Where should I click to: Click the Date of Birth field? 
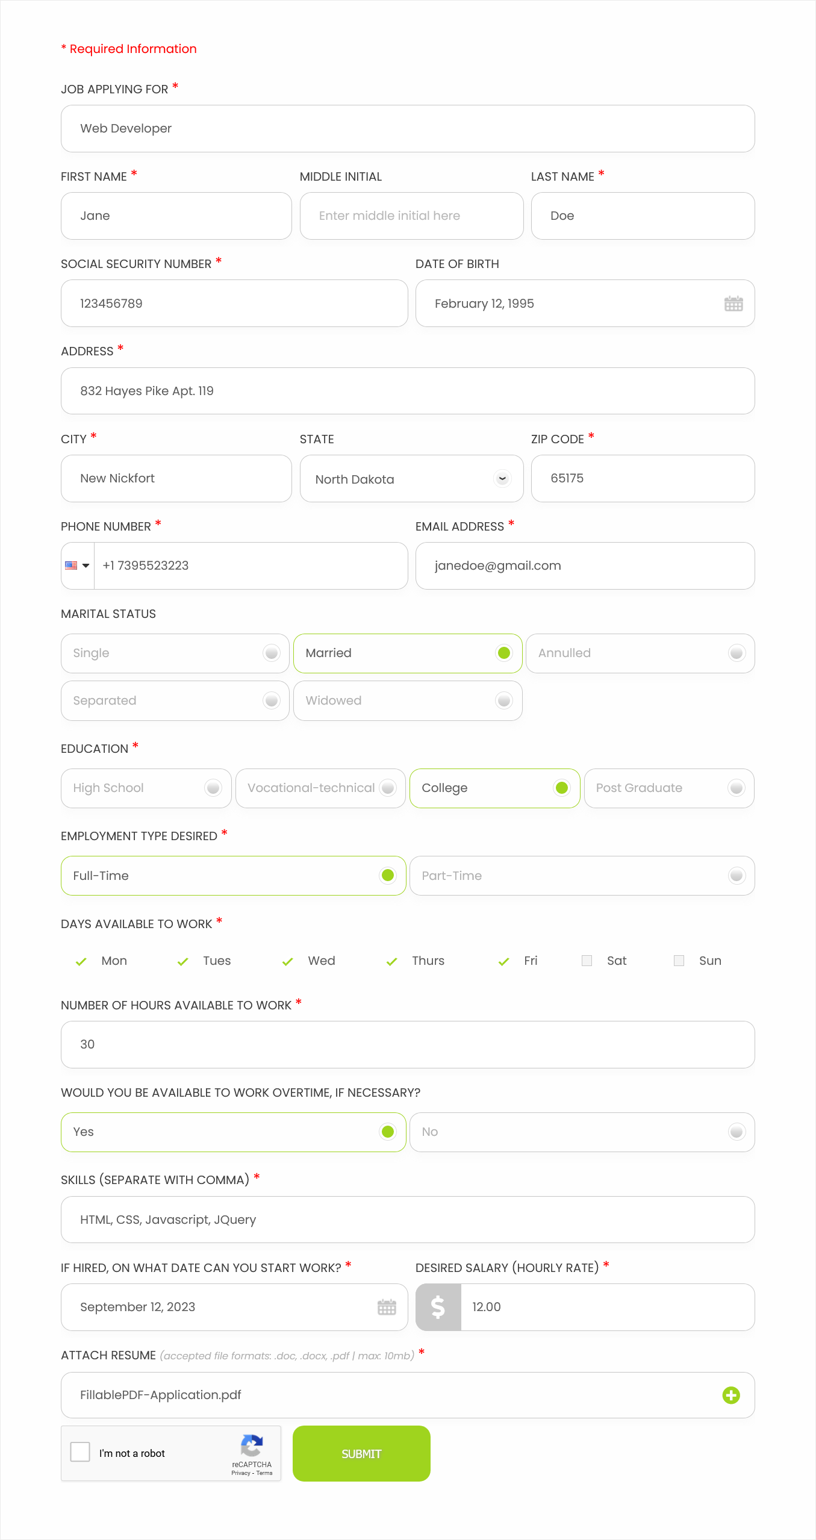point(585,304)
